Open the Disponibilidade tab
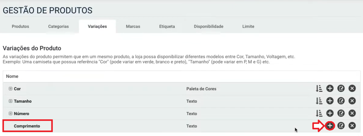The image size is (363, 136). [208, 26]
